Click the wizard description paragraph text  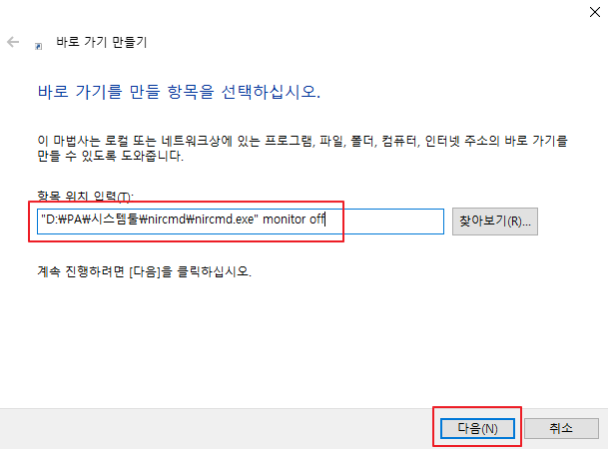point(303,148)
